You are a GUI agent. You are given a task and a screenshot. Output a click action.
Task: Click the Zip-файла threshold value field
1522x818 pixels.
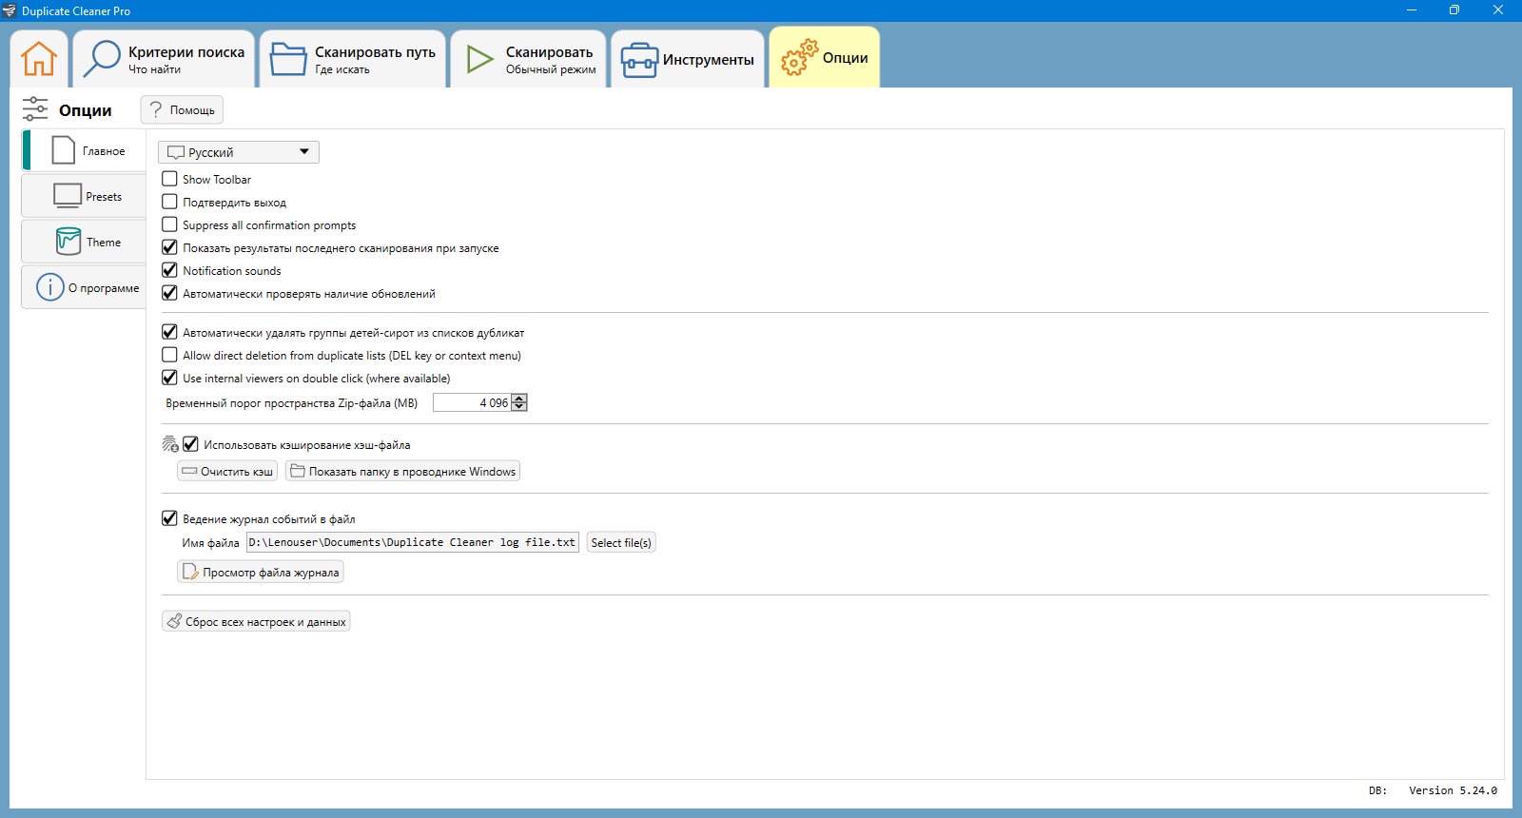(472, 402)
